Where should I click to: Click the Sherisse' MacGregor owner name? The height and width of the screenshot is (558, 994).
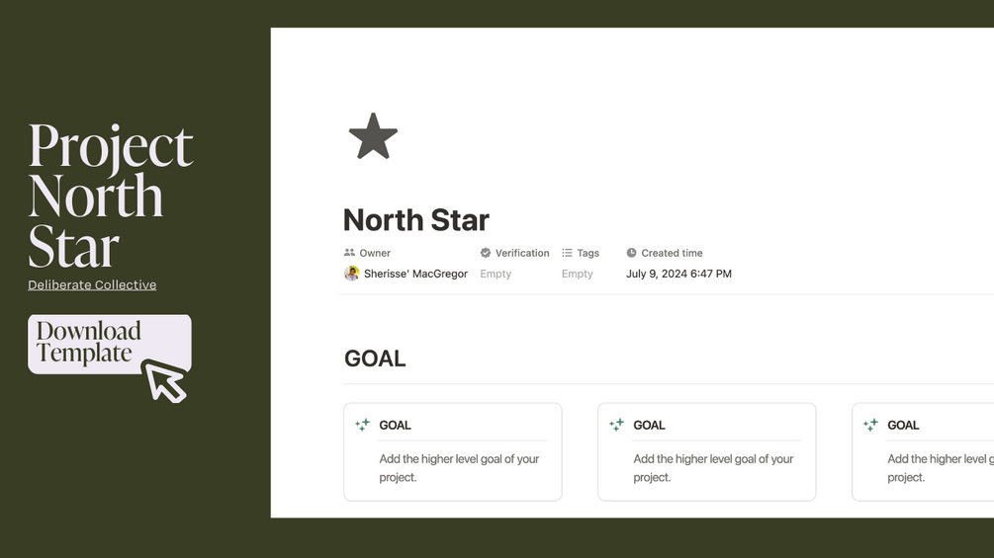point(415,274)
